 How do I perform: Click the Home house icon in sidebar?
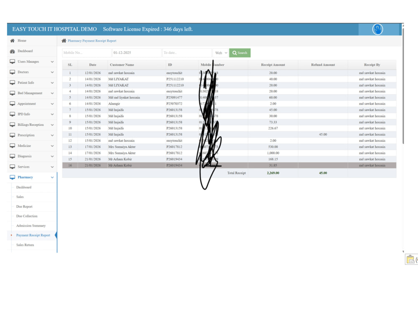point(12,41)
